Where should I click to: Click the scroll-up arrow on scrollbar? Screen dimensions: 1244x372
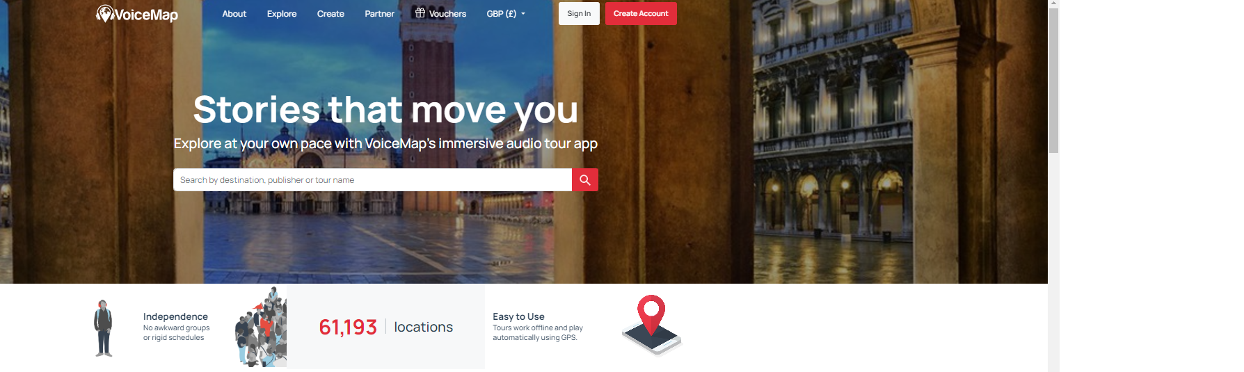point(1053,3)
